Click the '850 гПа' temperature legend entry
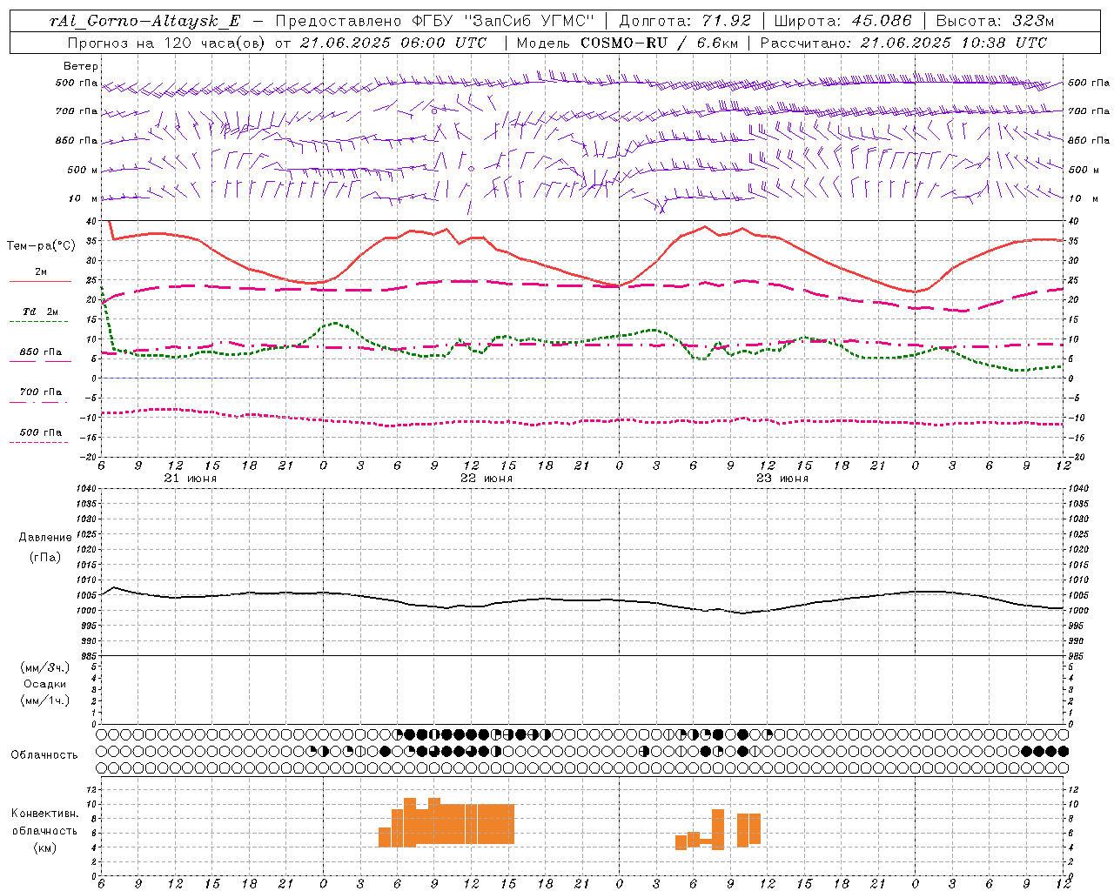The image size is (1114, 891). 40,352
